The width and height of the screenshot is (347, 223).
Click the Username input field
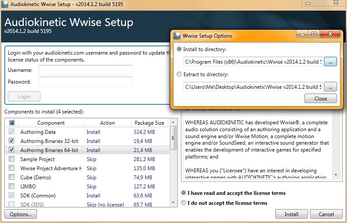85,70
